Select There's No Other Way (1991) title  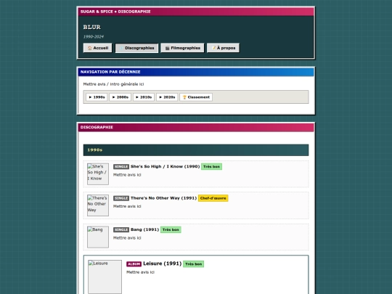pyautogui.click(x=163, y=198)
